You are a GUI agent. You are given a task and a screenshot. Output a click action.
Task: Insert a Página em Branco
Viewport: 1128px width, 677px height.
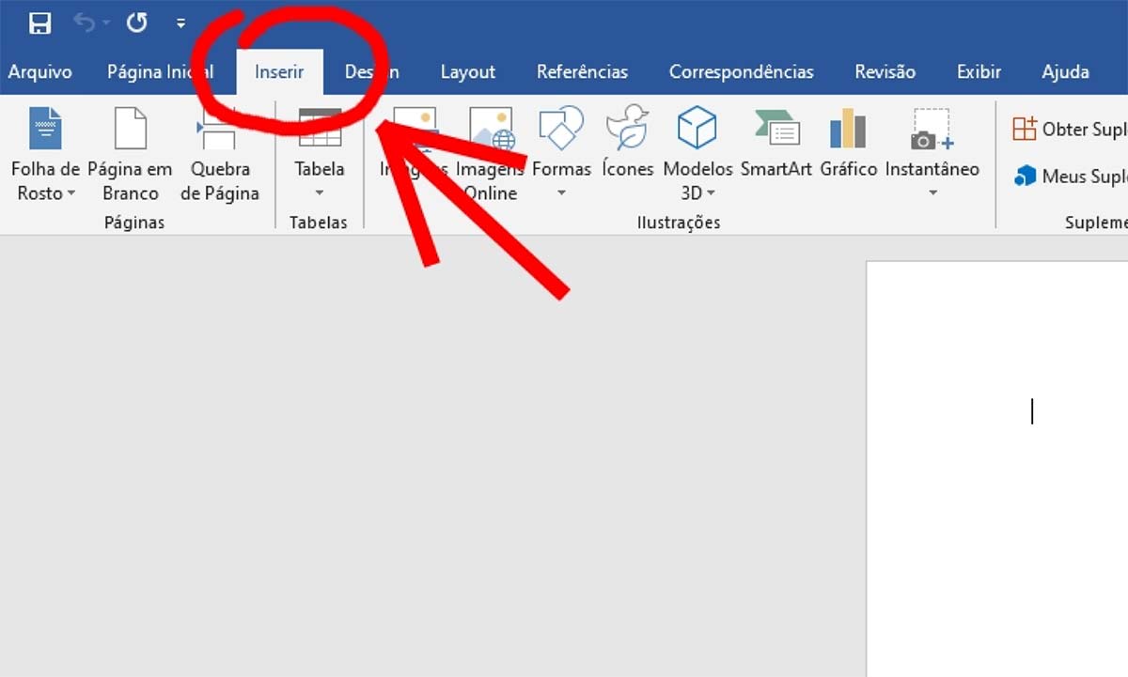130,154
